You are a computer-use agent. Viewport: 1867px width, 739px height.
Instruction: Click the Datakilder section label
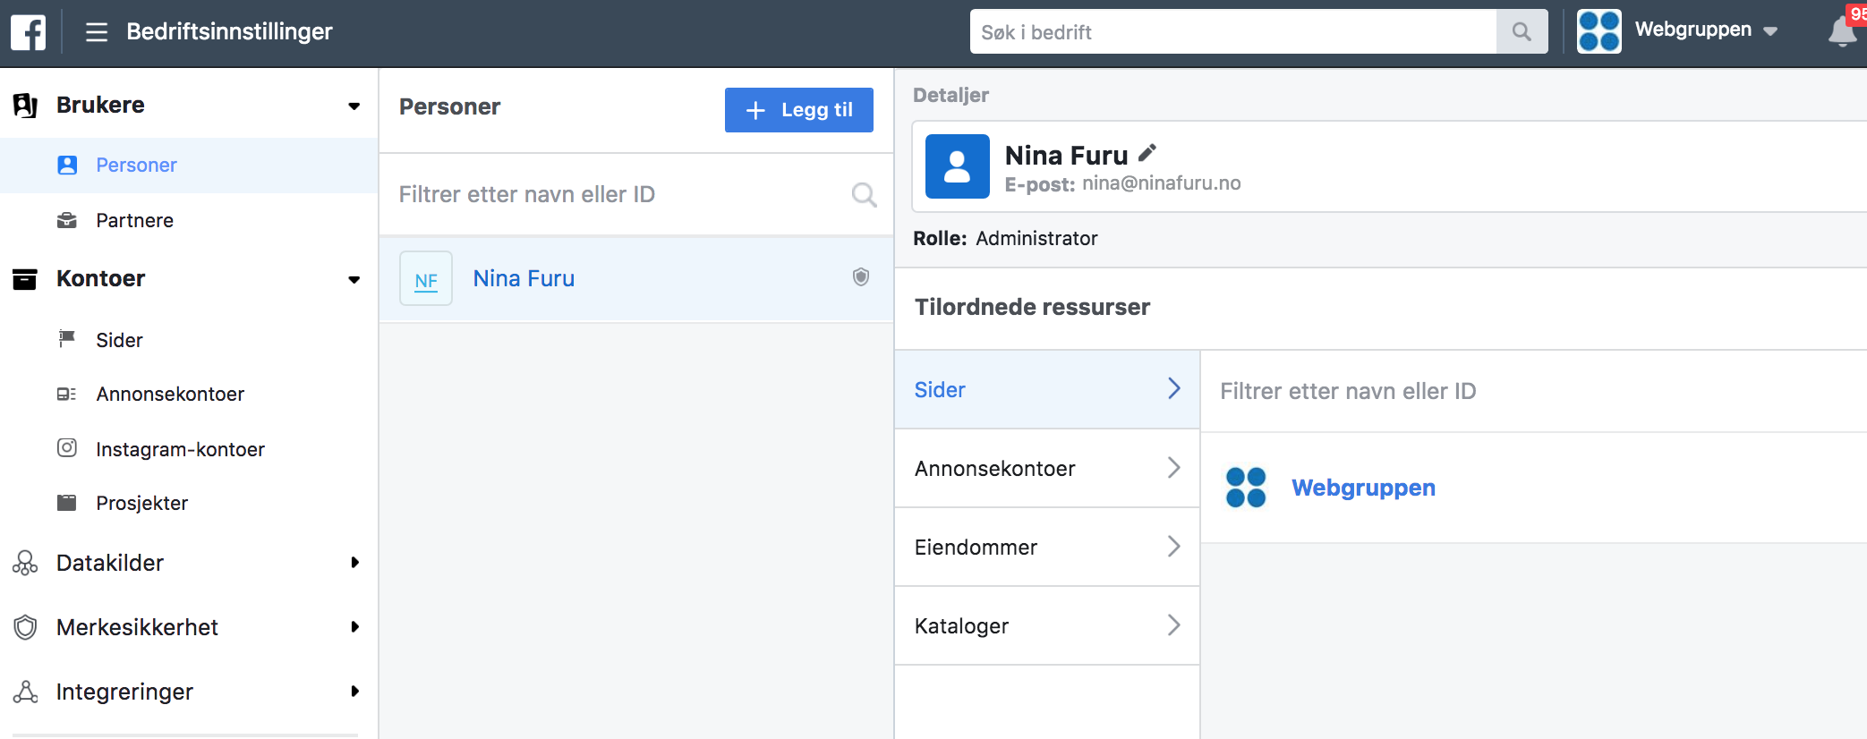point(110,563)
